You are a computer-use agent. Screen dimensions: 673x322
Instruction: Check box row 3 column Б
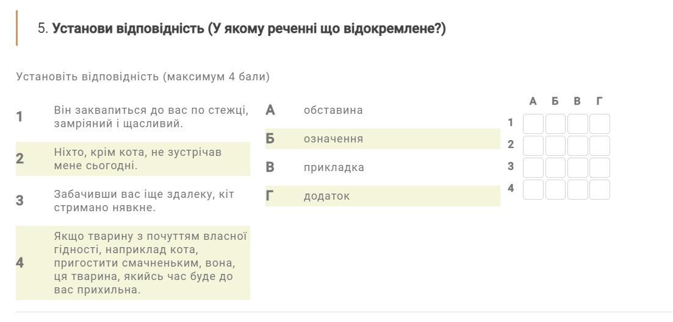click(555, 167)
